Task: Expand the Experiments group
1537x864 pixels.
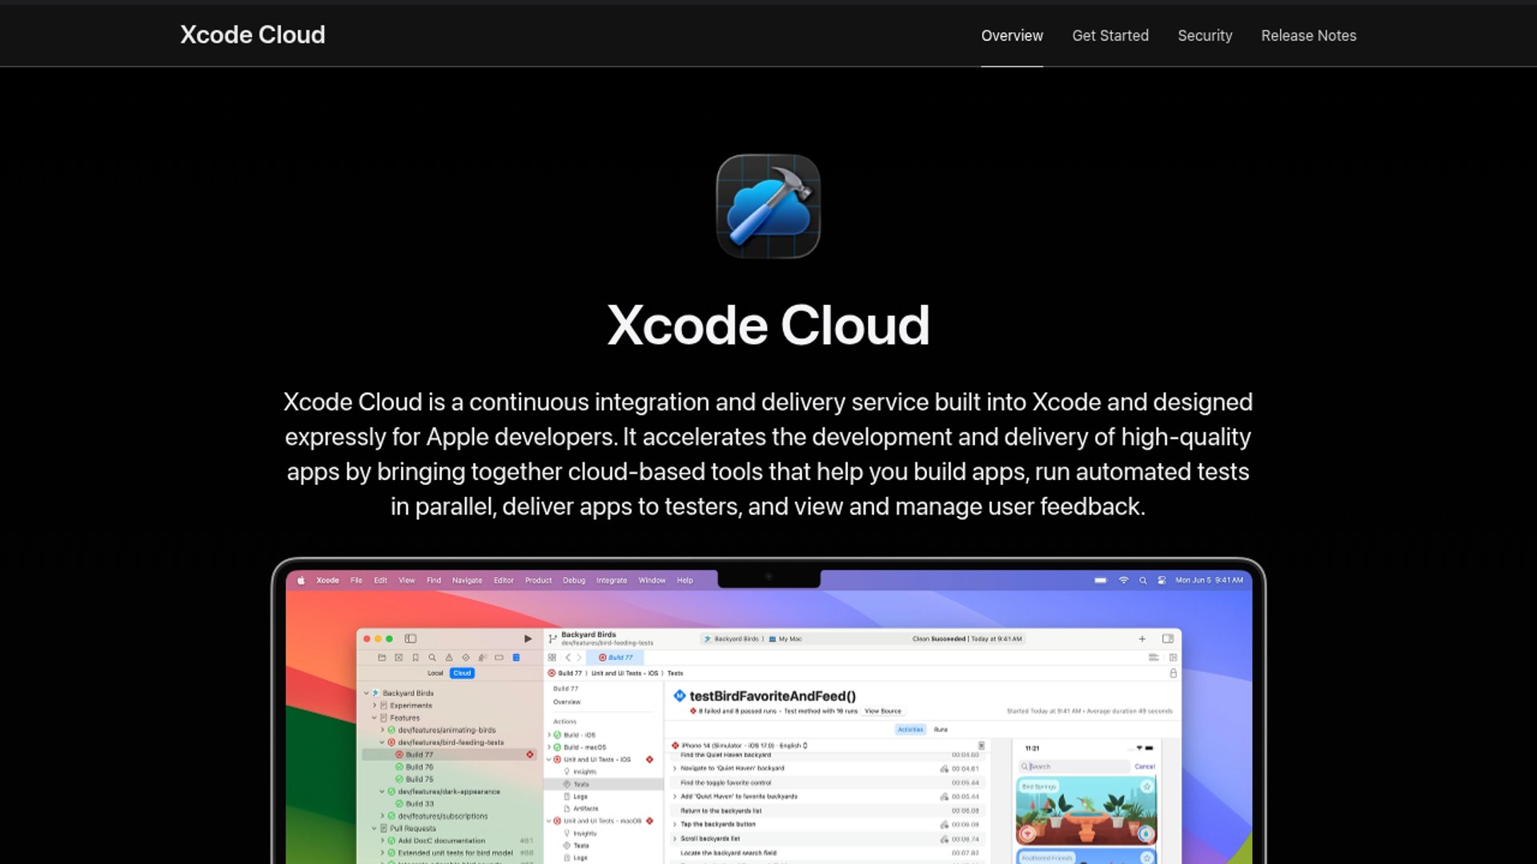Action: click(x=375, y=706)
